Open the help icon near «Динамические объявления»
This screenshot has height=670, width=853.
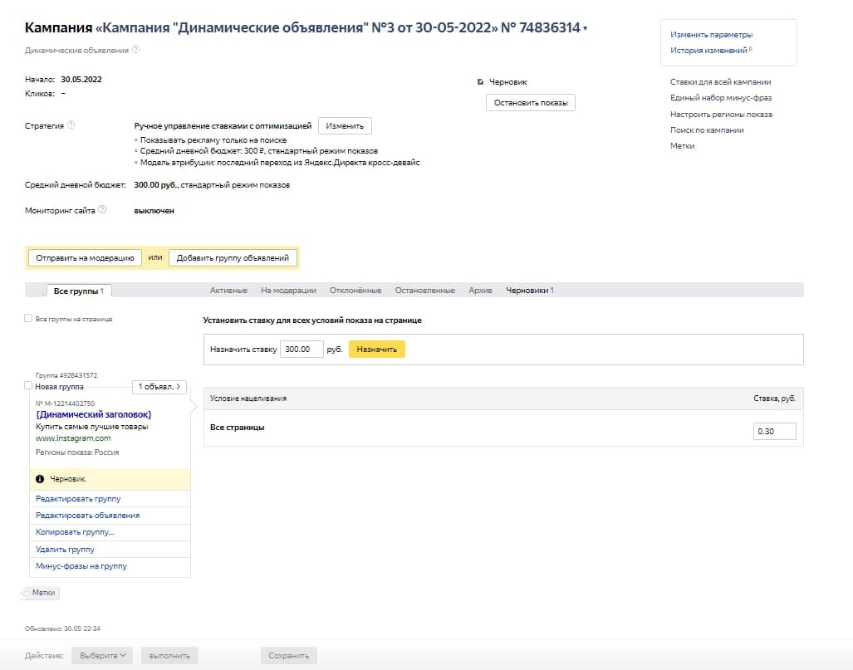[135, 49]
